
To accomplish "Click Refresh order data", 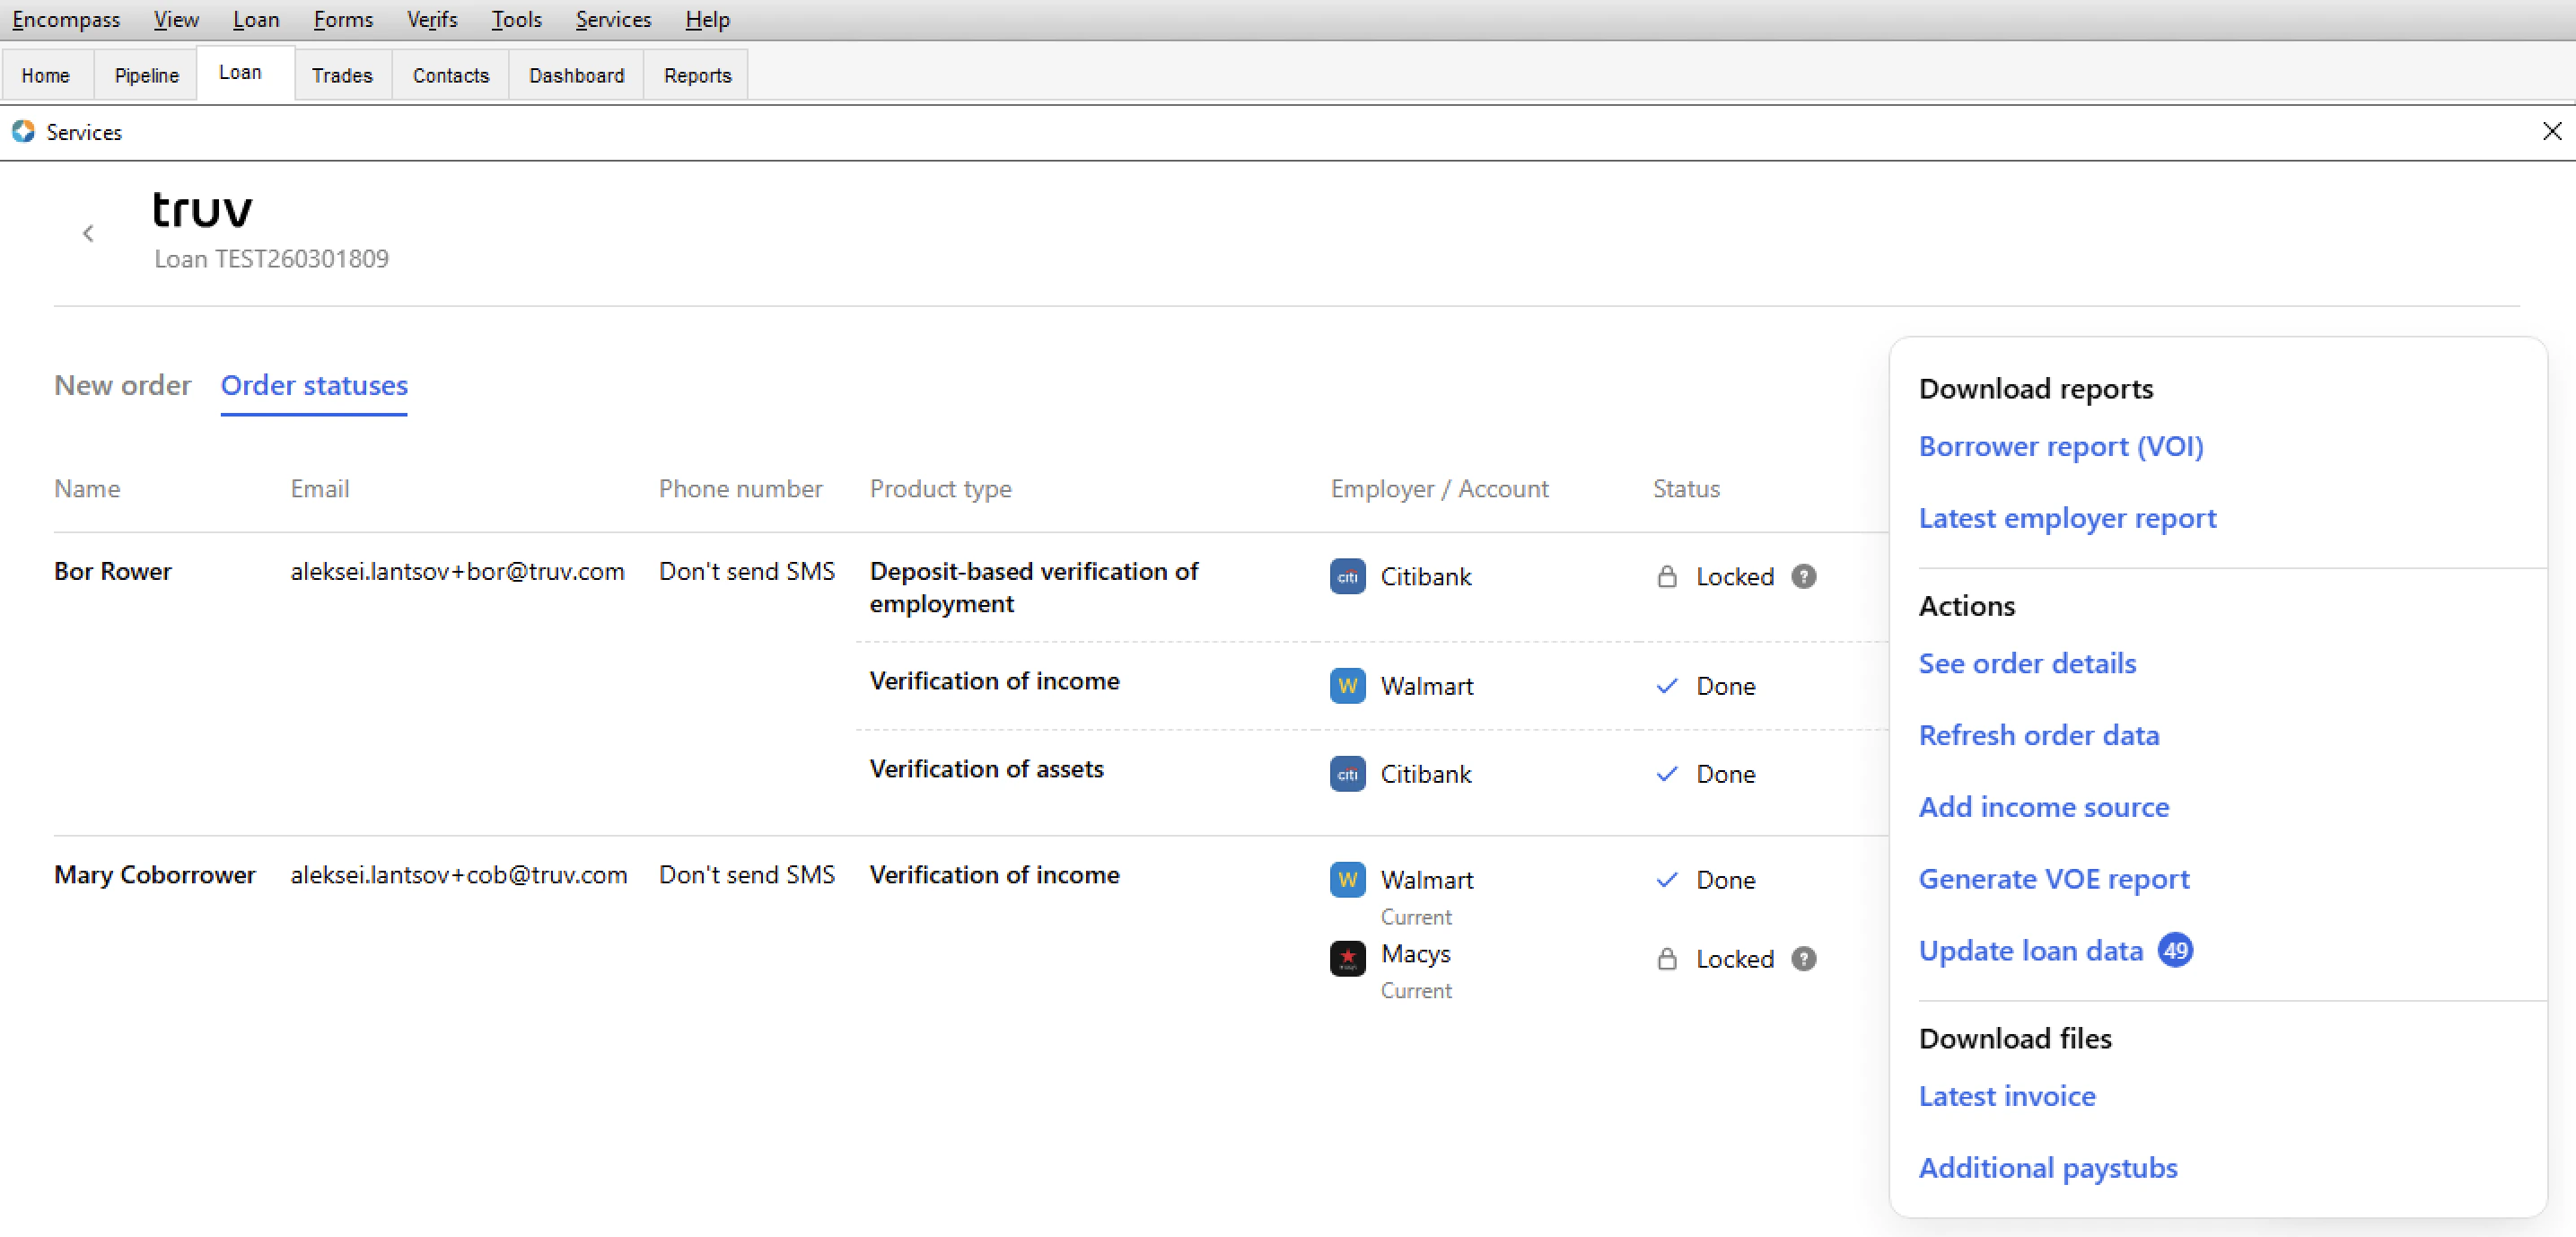I will (x=2040, y=734).
